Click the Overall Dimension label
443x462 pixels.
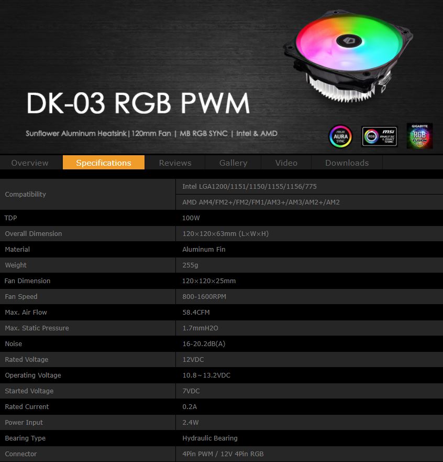pyautogui.click(x=34, y=233)
